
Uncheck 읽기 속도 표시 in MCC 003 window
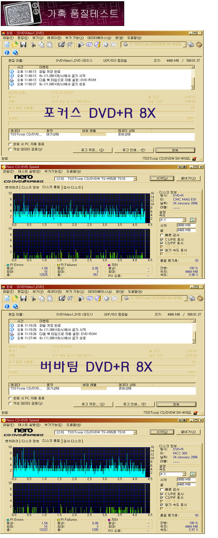click(x=162, y=504)
